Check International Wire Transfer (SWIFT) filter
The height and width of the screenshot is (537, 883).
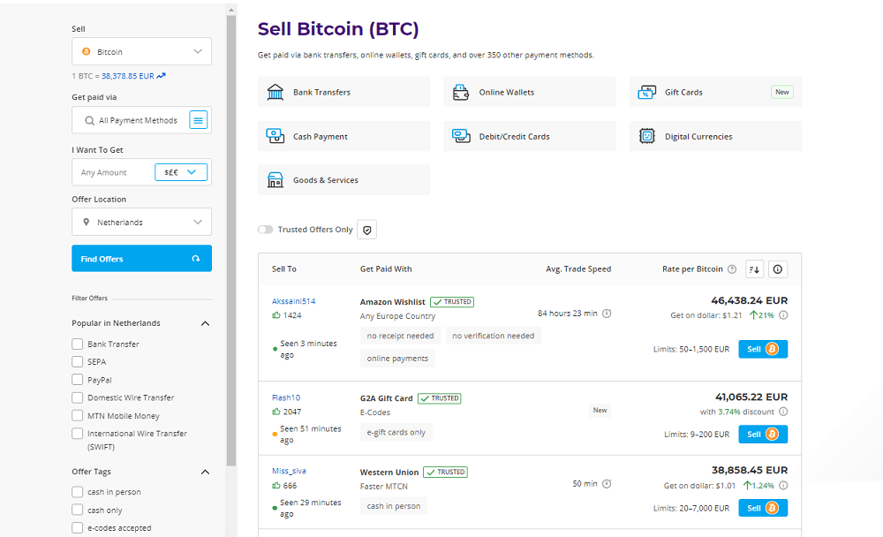[x=77, y=434]
